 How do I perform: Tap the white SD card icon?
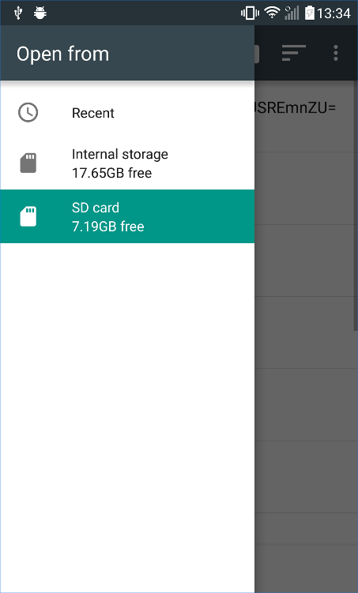(28, 216)
